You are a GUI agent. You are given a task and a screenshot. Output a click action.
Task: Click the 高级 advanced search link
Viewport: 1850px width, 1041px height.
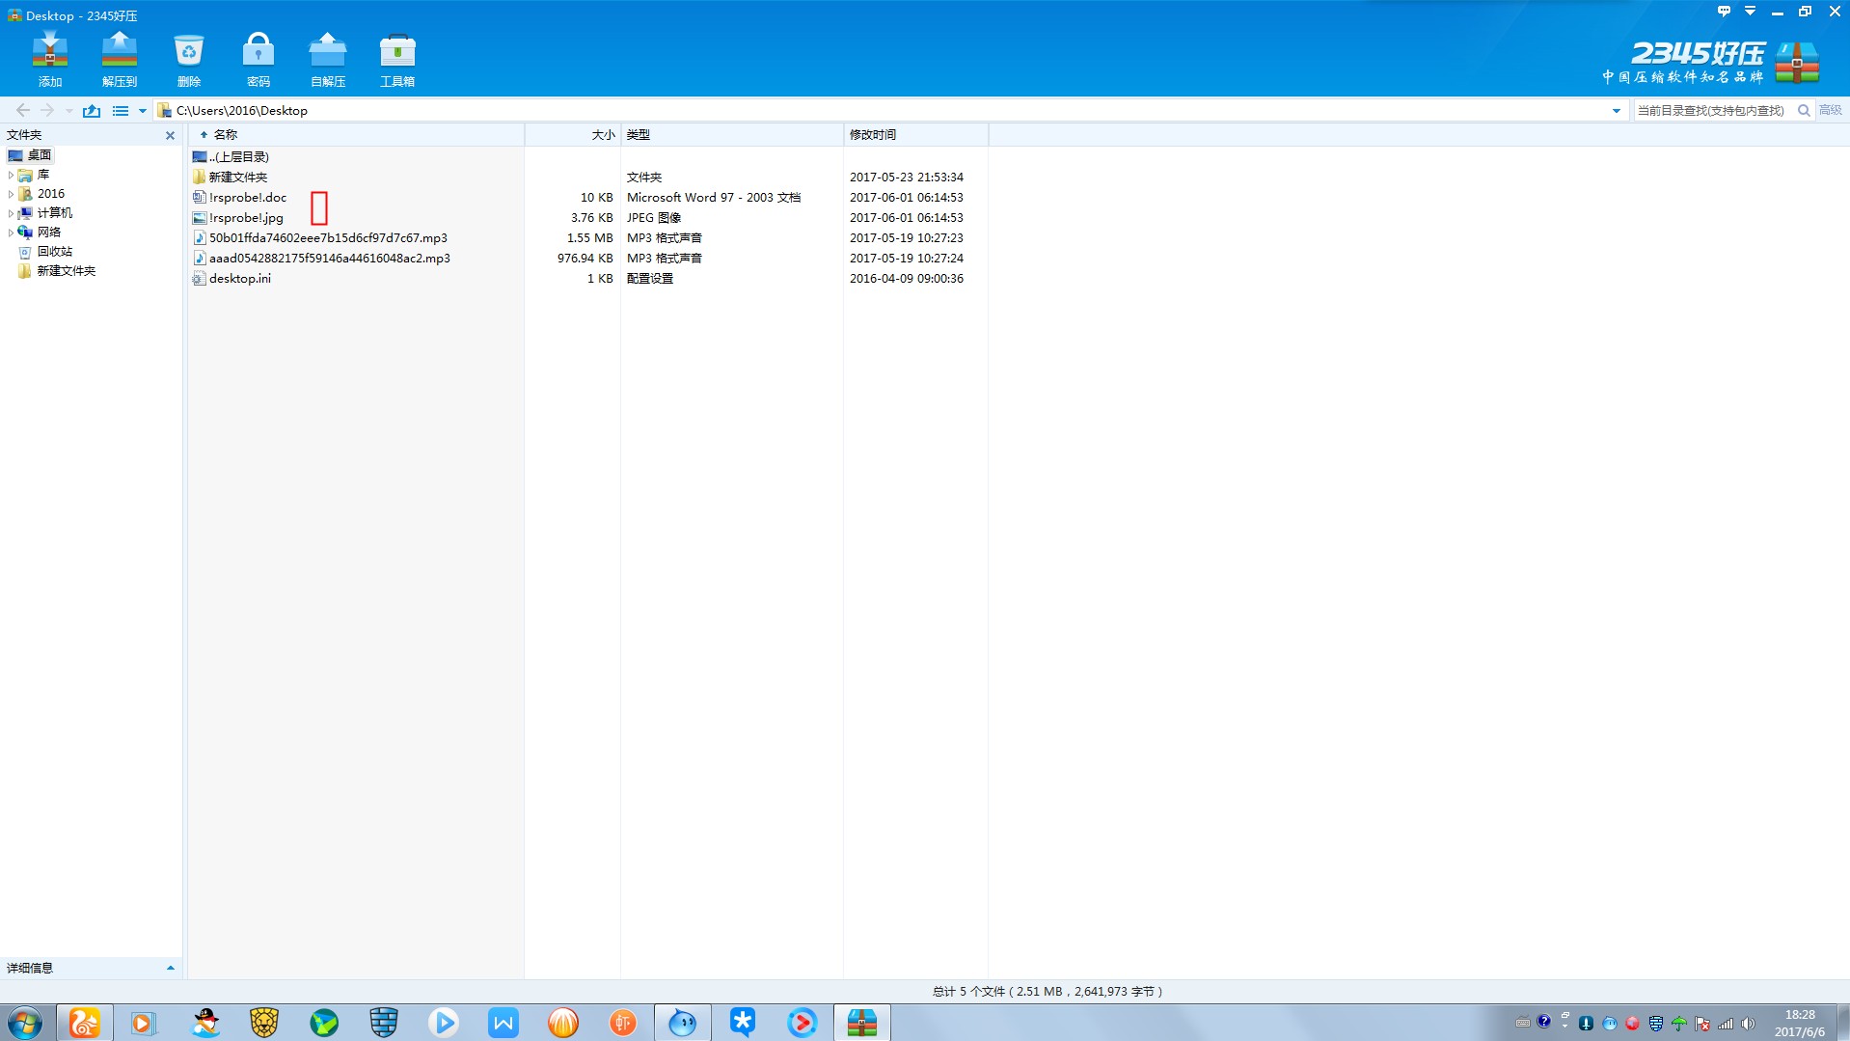coord(1830,111)
